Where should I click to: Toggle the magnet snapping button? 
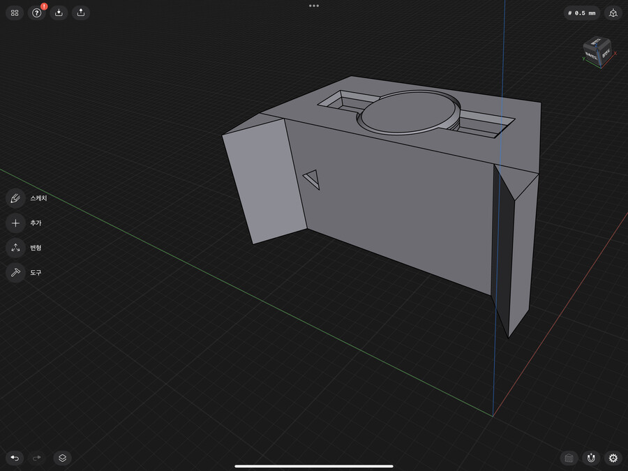pyautogui.click(x=591, y=458)
